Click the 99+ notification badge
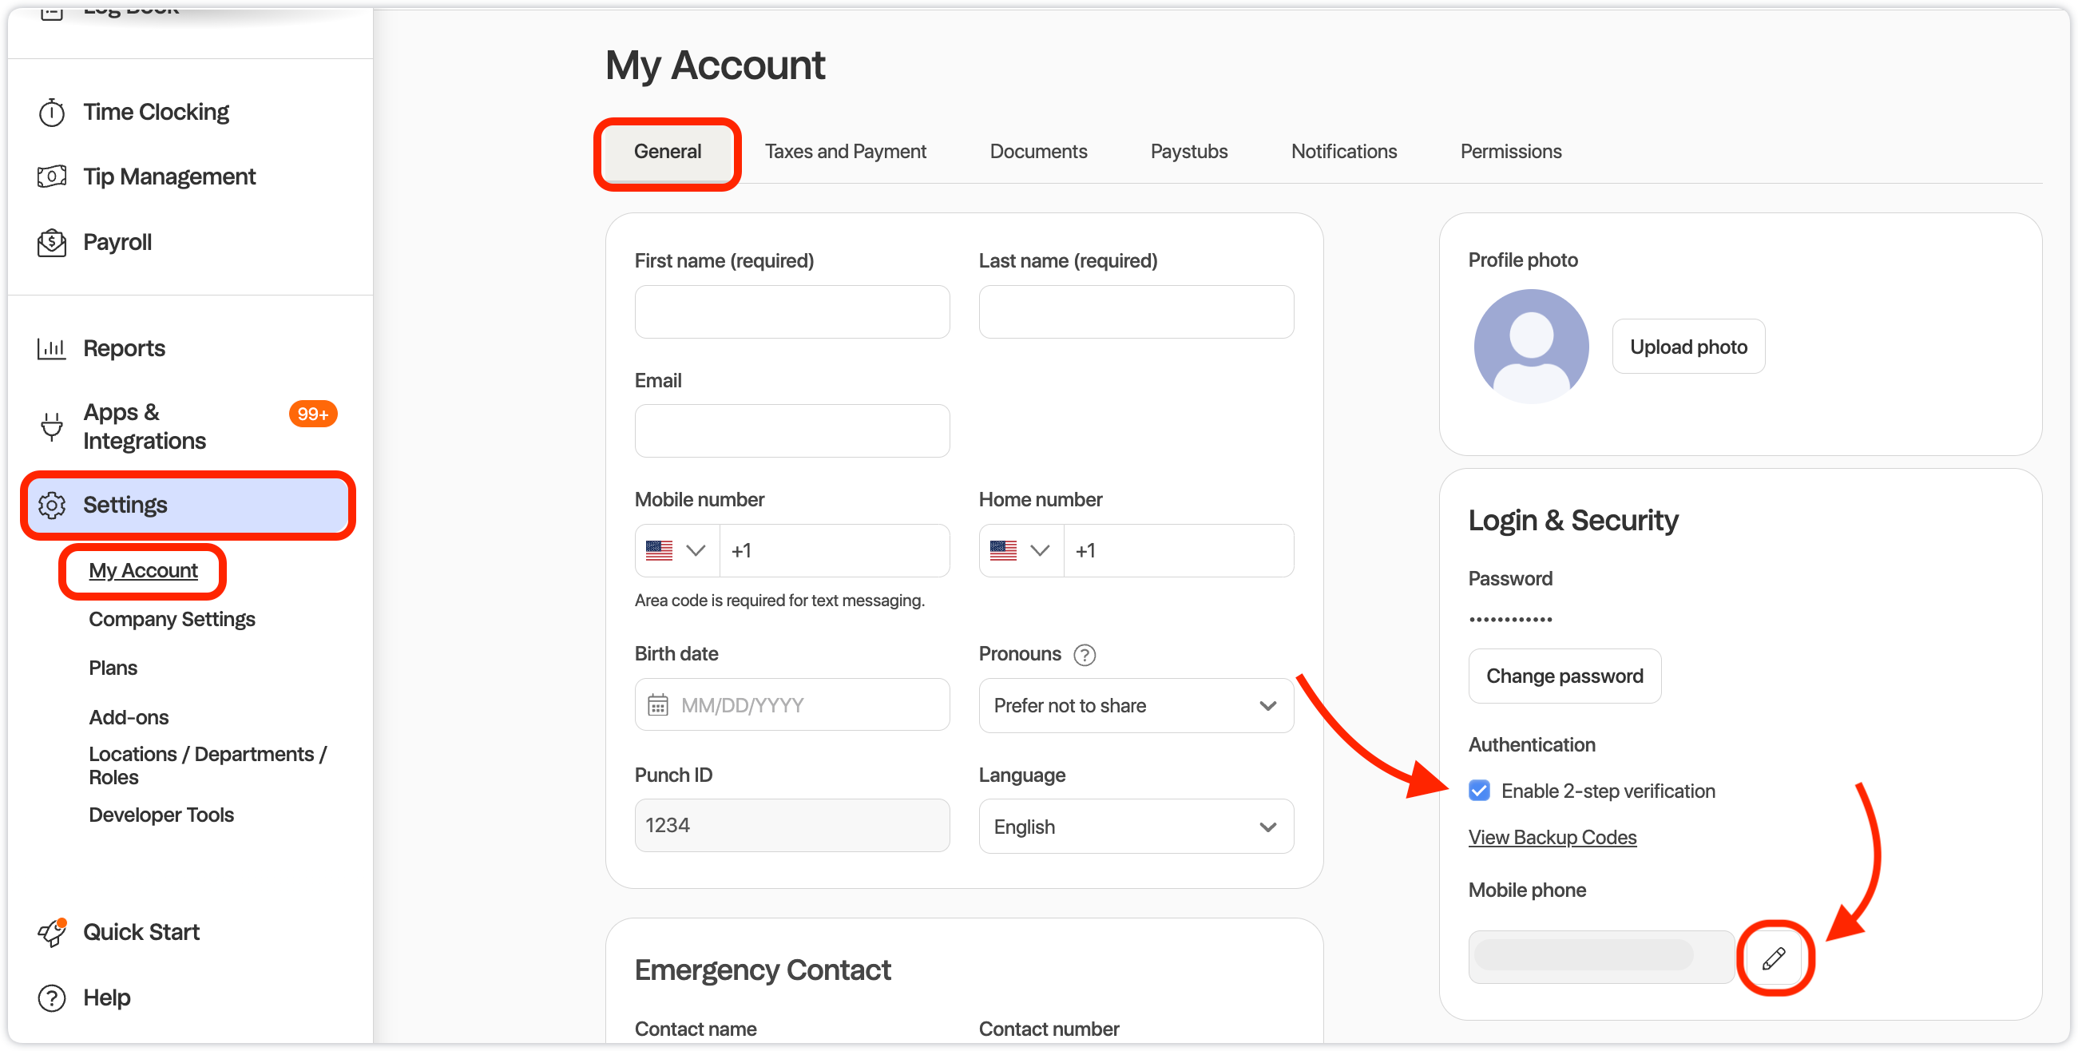Viewport: 2078px width, 1051px height. pos(313,414)
